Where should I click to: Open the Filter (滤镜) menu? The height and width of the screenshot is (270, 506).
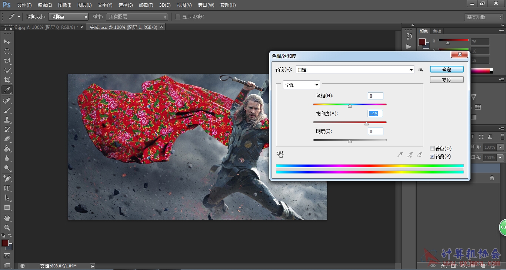point(146,5)
